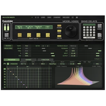
Task: Click the gold PROGRAM hardware button
Action: 59,26
